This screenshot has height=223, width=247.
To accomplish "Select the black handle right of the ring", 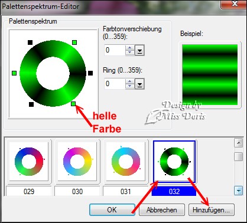I will tap(90, 73).
